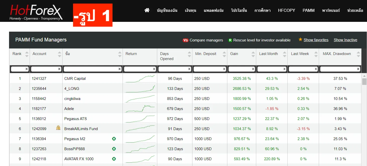367x166 pixels.
Task: Open the การศึกษา menu
Action: (x=263, y=11)
